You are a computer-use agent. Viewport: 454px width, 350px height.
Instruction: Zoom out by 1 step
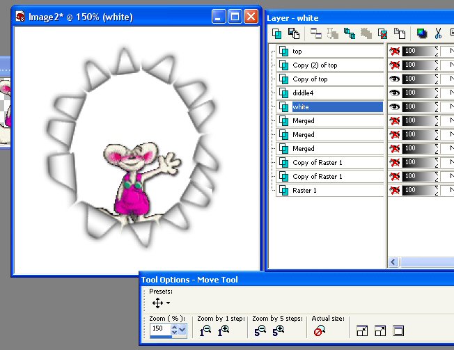coord(205,331)
